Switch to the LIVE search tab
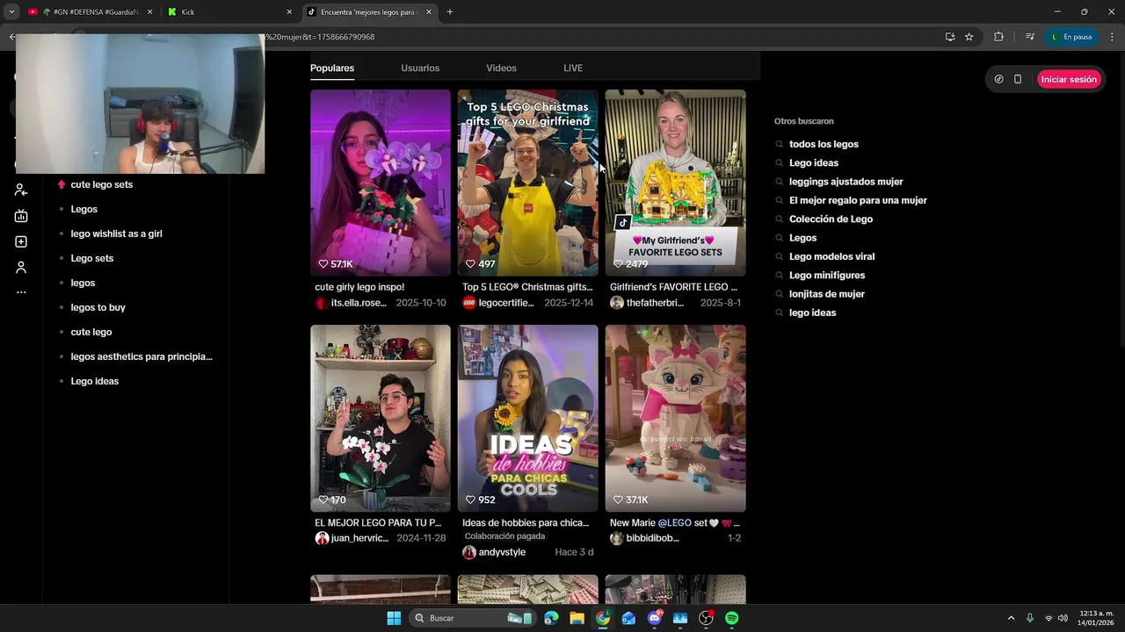1125x632 pixels. [x=573, y=68]
